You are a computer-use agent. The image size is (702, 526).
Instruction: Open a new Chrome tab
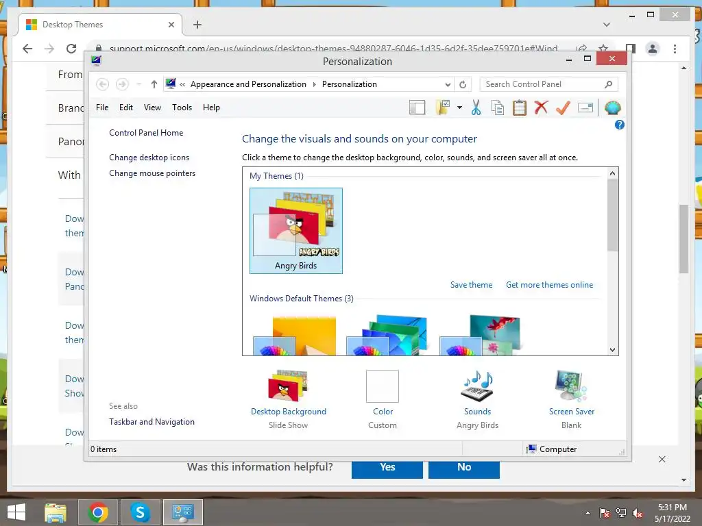[197, 25]
